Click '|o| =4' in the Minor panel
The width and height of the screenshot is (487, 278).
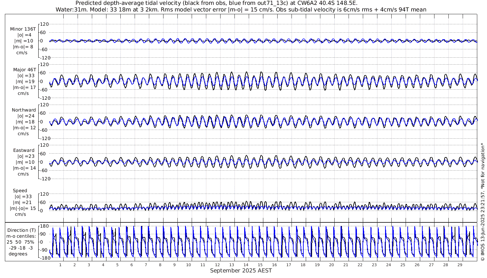point(24,35)
